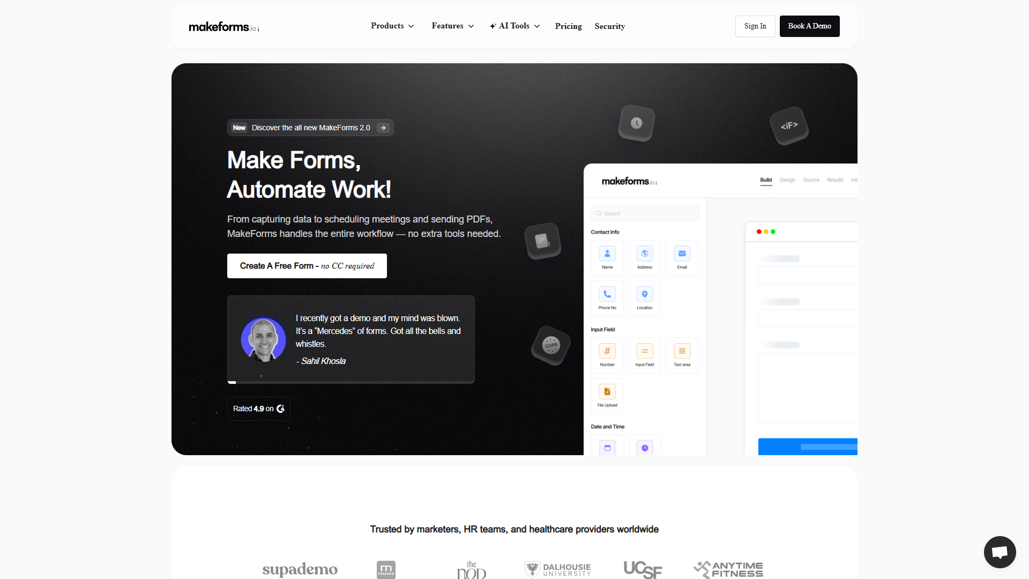Click the first blank input in form preview
Image resolution: width=1029 pixels, height=579 pixels.
pyautogui.click(x=808, y=276)
